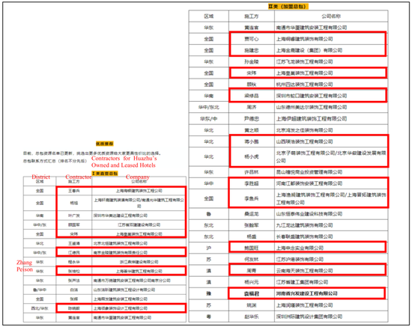This screenshot has height=327, width=412.
Task: Click company '上海申念实业有限公司'
Action: [x=300, y=248]
